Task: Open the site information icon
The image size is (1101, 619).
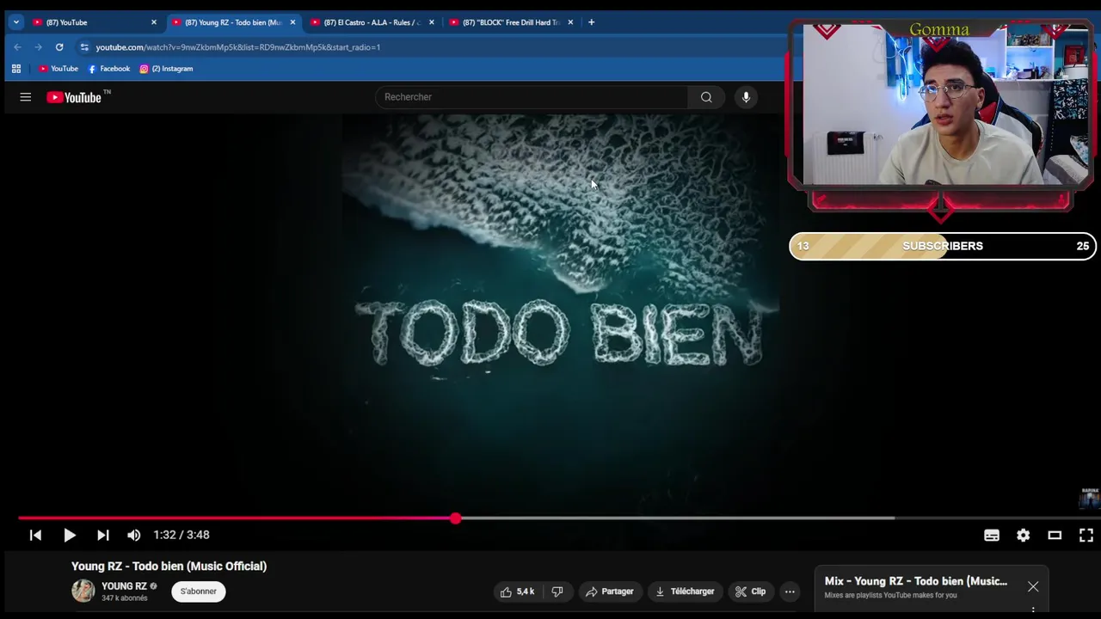Action: pyautogui.click(x=84, y=47)
